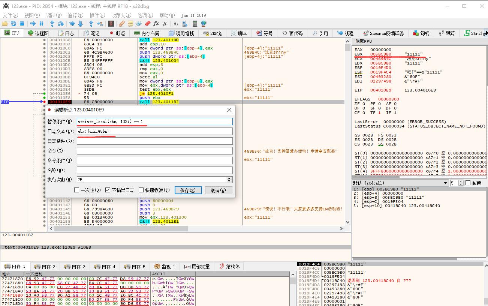Screen dimensions: 488x306
Task: Open the 选项(O) menu
Action: (x=145, y=15)
